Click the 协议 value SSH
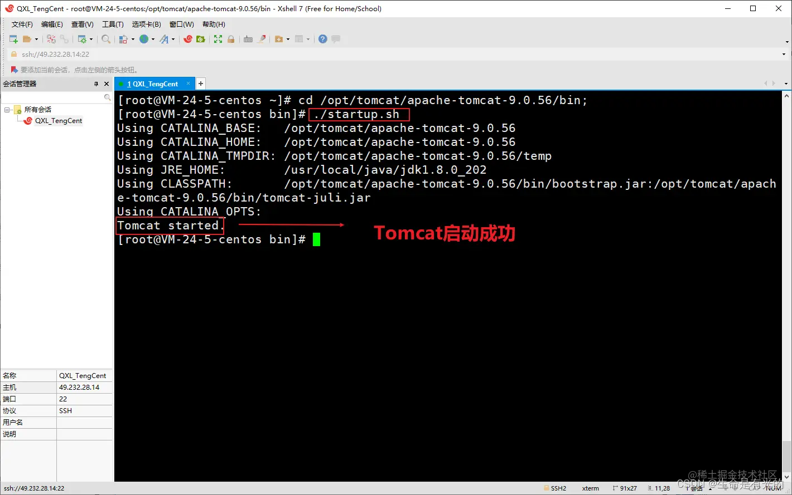Viewport: 792px width, 495px height. [66, 410]
